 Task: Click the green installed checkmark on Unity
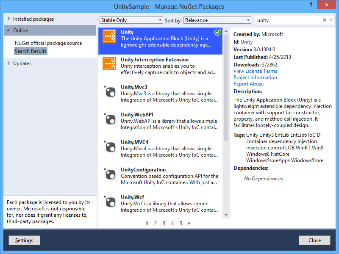pyautogui.click(x=218, y=33)
